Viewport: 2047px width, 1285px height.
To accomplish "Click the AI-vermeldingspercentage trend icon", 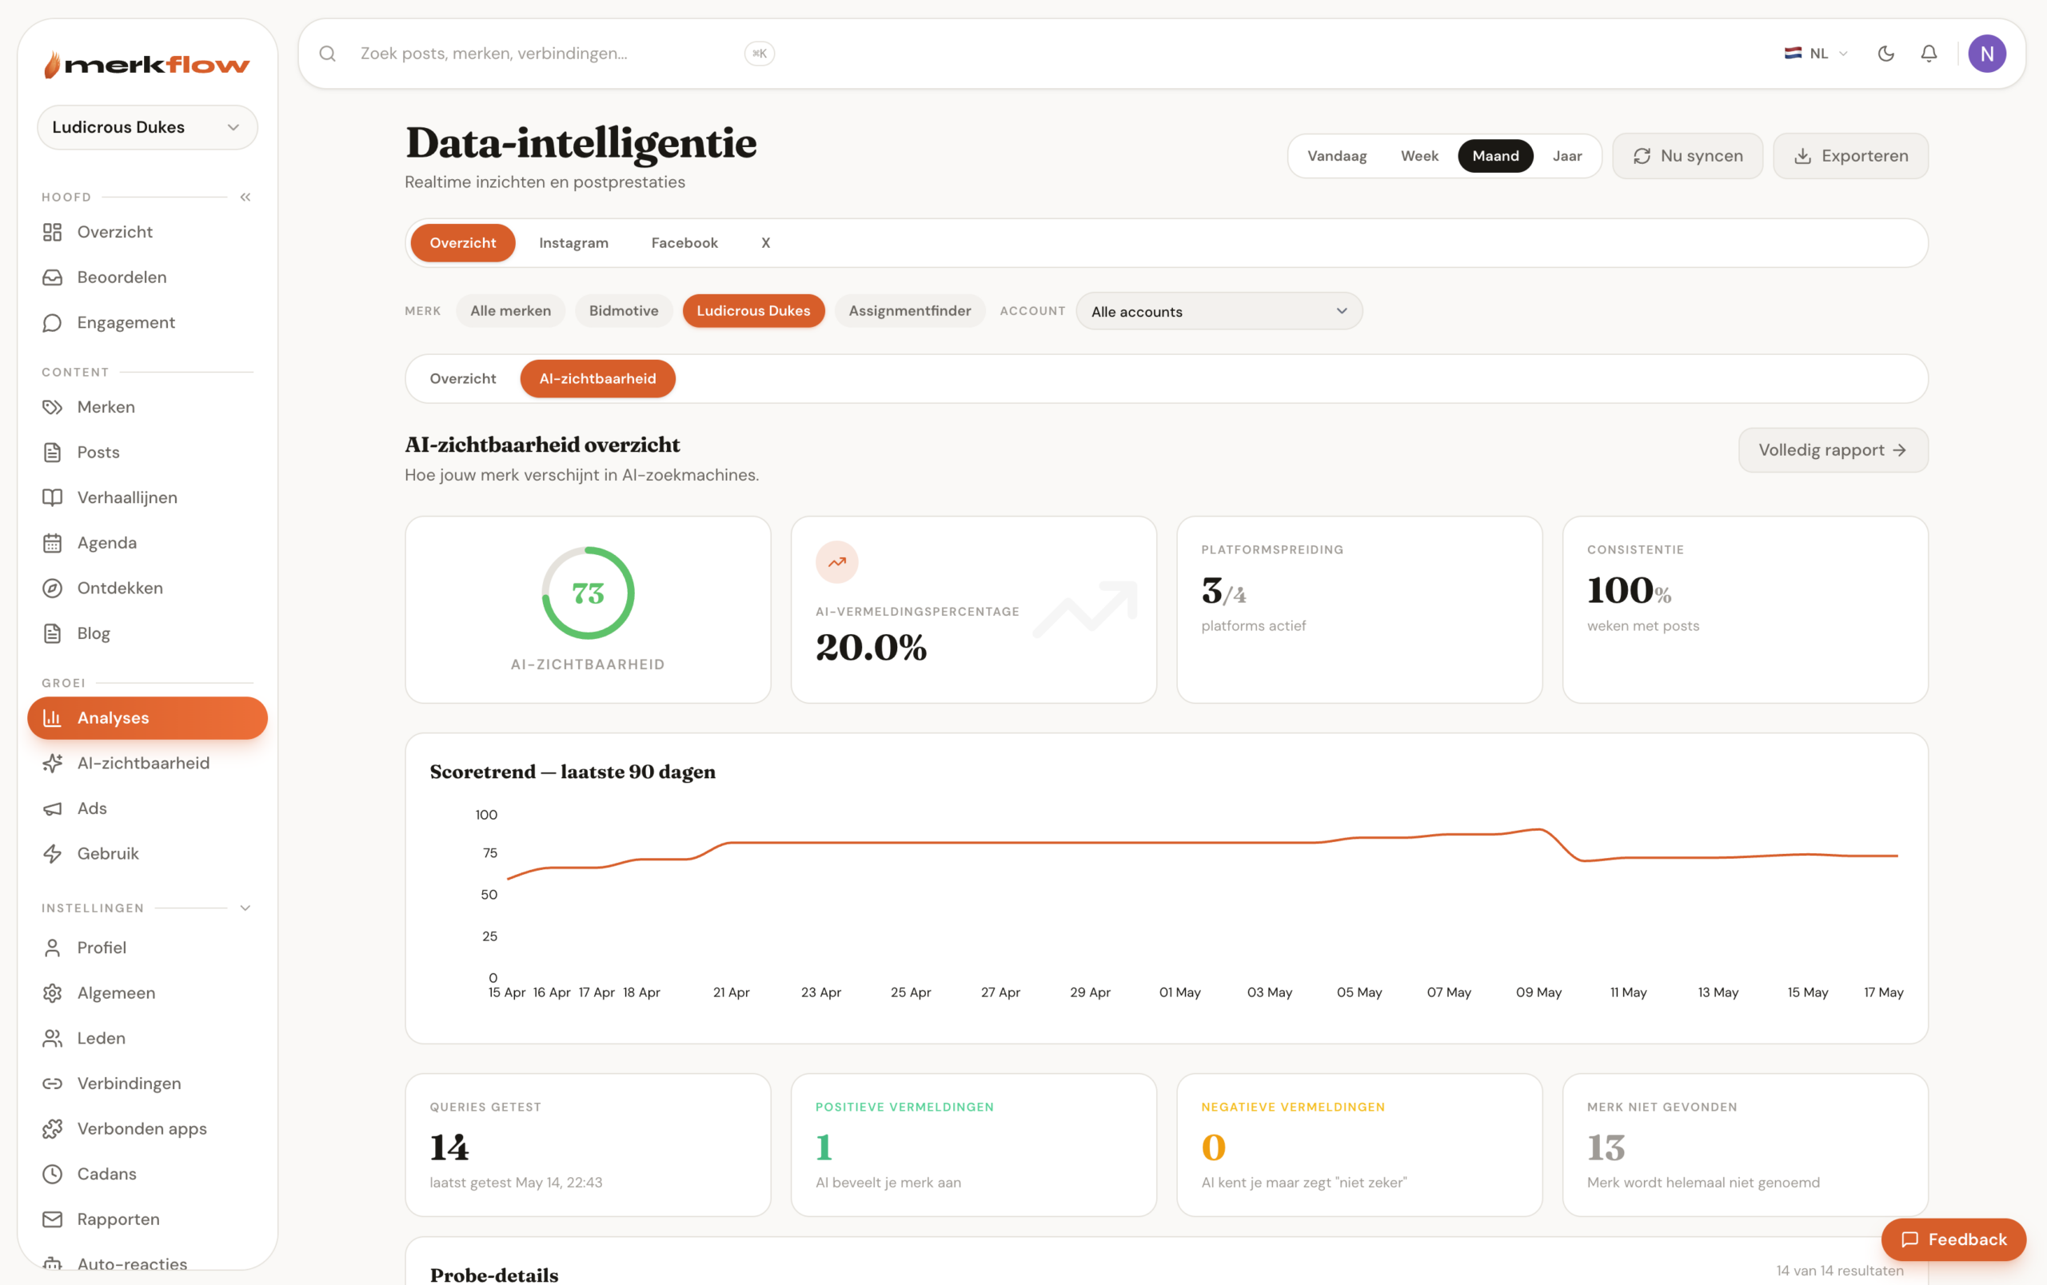I will pyautogui.click(x=837, y=562).
